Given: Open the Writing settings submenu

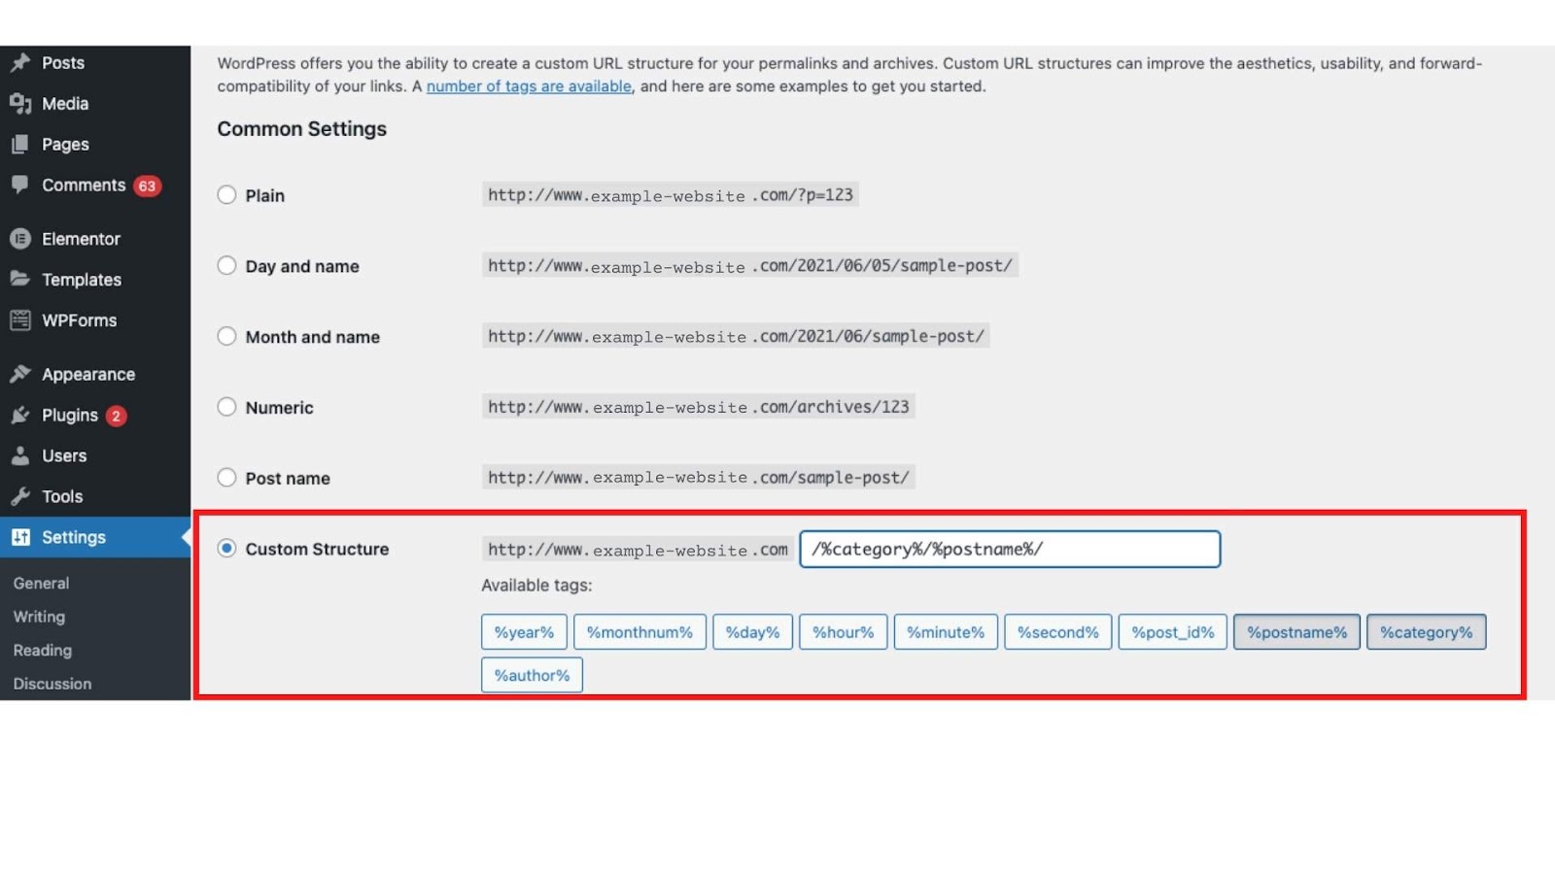Looking at the screenshot, I should point(39,617).
